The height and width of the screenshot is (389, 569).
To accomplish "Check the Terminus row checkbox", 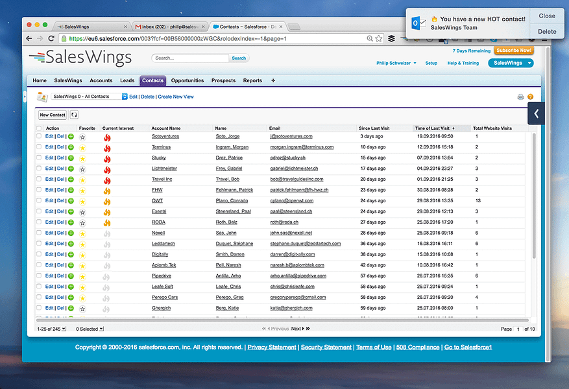I will (x=39, y=147).
